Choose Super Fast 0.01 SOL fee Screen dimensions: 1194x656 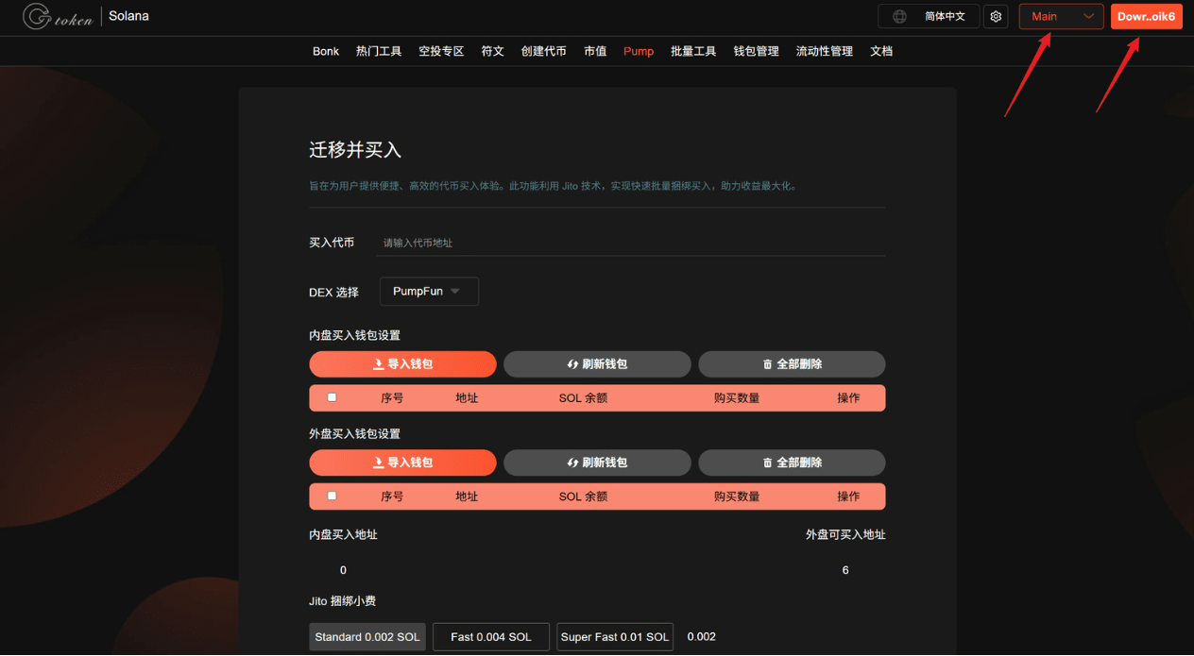point(615,637)
